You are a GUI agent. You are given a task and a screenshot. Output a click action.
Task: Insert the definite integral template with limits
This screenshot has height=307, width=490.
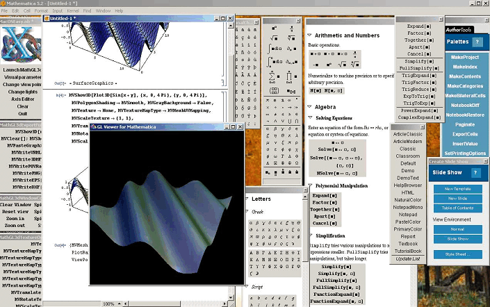[274, 62]
